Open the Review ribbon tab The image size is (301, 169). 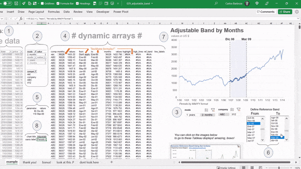click(x=78, y=12)
